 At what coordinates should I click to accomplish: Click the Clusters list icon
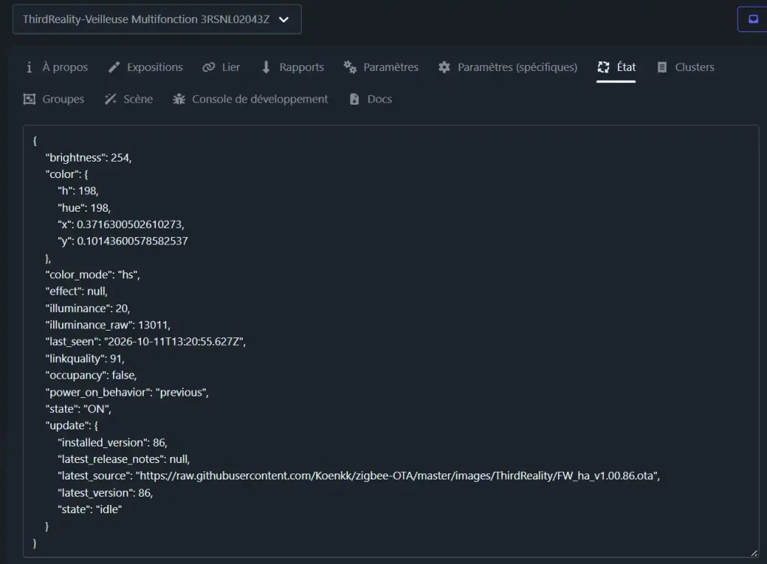(x=662, y=67)
